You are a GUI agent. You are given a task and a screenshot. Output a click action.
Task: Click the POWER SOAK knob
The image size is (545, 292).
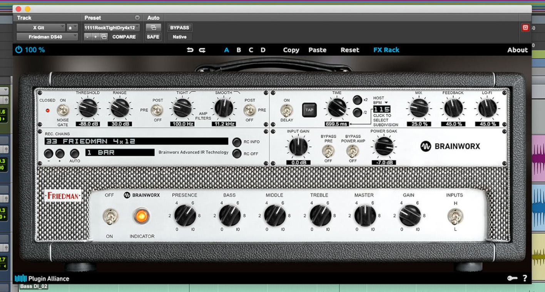coord(384,146)
